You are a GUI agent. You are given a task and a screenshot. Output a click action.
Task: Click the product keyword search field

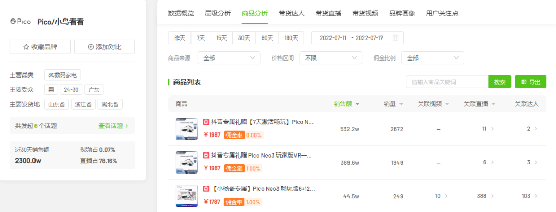tap(447, 82)
